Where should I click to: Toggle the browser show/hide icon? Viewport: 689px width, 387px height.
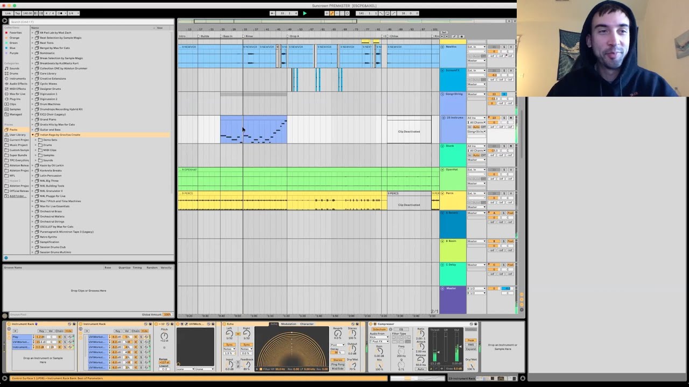[x=5, y=21]
